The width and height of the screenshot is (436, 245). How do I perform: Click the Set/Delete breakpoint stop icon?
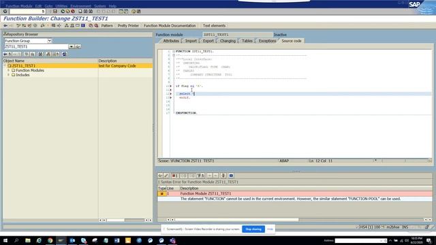pos(91,26)
